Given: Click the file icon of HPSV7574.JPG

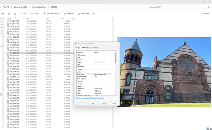Looking at the screenshot, I should tap(8, 21).
